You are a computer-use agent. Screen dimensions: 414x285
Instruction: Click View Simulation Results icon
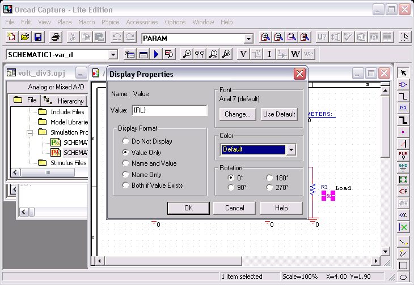[169, 54]
